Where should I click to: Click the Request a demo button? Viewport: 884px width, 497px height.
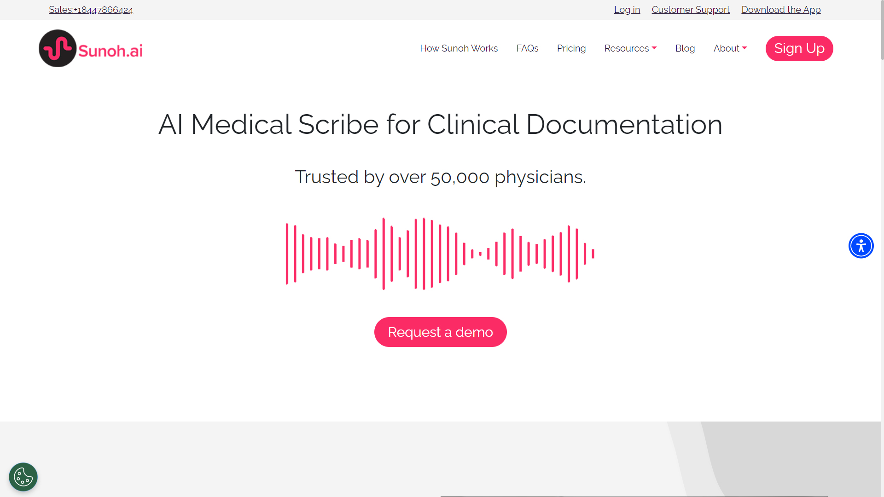[x=441, y=332]
